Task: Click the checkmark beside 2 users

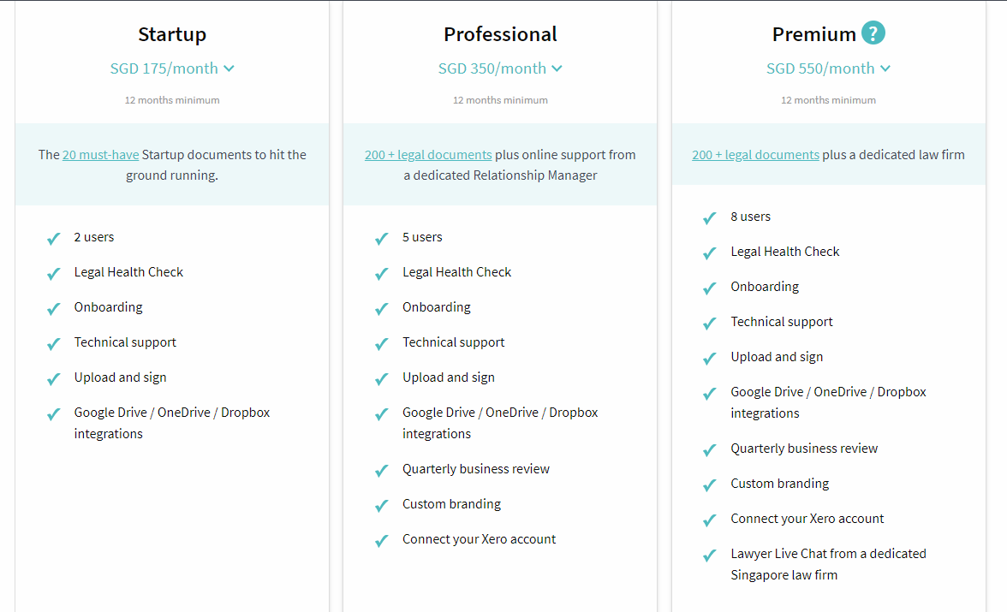Action: tap(54, 239)
